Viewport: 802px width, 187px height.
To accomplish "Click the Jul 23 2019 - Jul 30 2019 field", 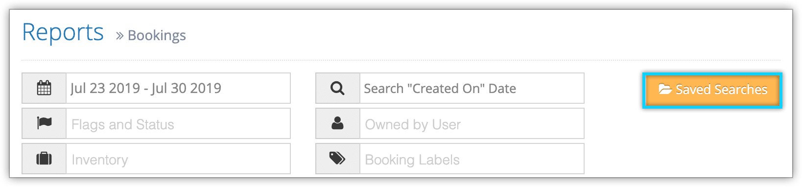I will (178, 88).
